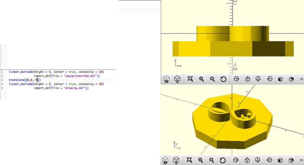Viewport: 304px width, 165px height.
Task: Select Right view cube in upper toolbar
Action: coord(236,79)
